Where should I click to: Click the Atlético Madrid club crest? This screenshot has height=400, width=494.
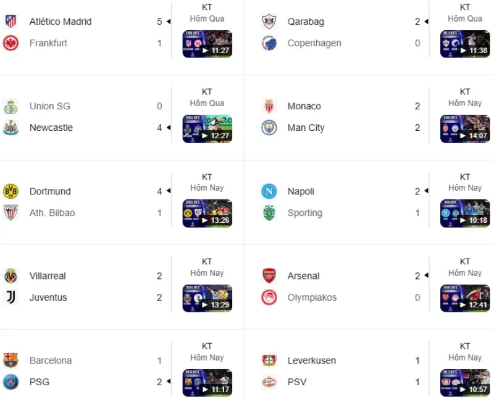pyautogui.click(x=10, y=22)
